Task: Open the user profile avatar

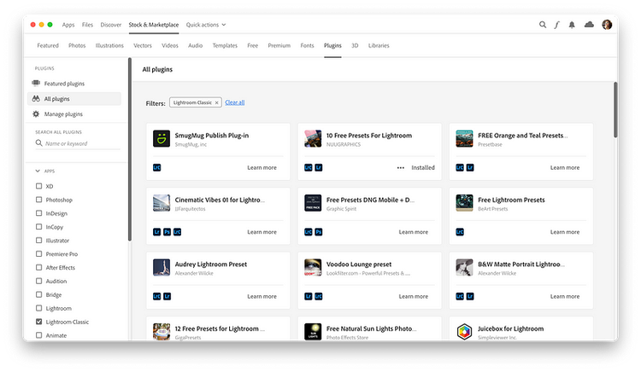Action: pos(607,25)
